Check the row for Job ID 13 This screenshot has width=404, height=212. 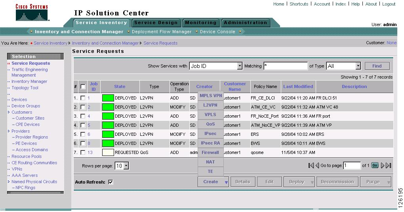click(83, 152)
